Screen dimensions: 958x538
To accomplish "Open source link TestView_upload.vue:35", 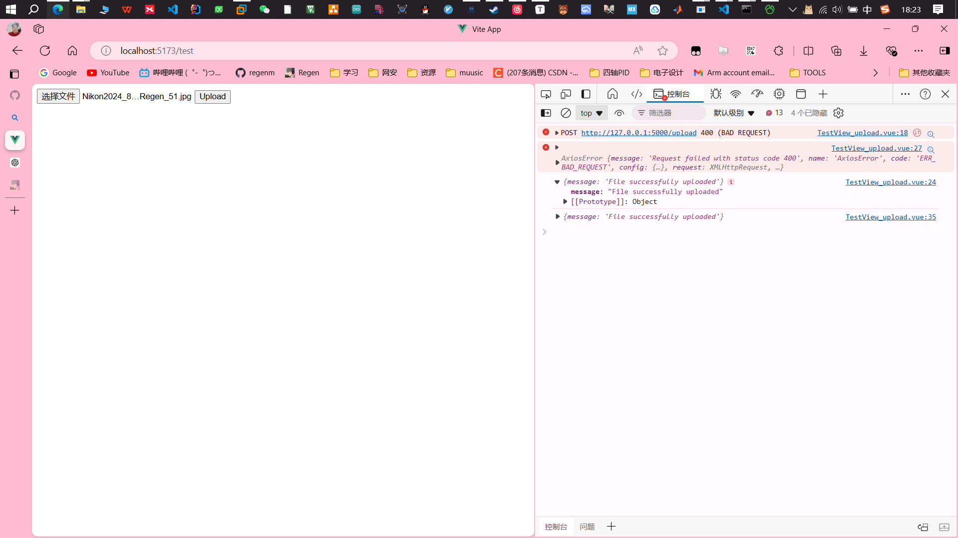I will [891, 217].
